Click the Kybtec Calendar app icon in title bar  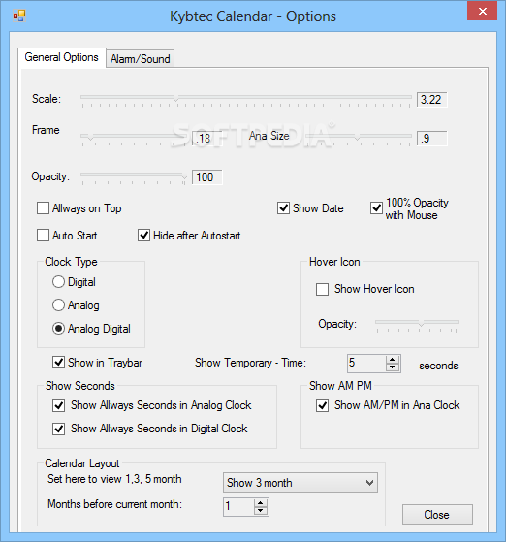19,16
